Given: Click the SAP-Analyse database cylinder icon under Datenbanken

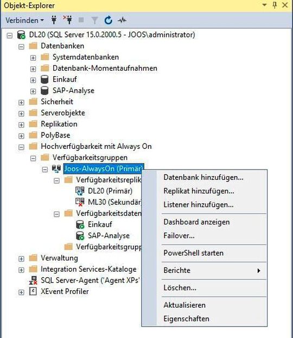Looking at the screenshot, I should (44, 91).
